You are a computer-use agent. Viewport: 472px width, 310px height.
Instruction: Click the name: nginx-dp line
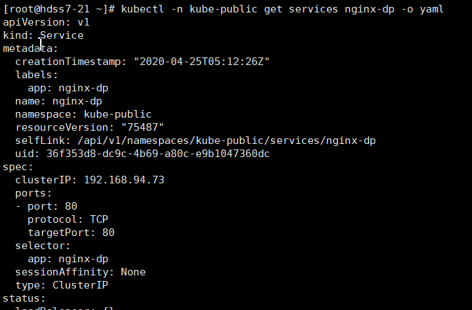coord(59,101)
